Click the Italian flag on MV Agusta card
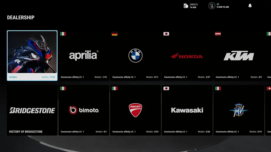The height and width of the screenshot is (152, 271). (x=218, y=88)
